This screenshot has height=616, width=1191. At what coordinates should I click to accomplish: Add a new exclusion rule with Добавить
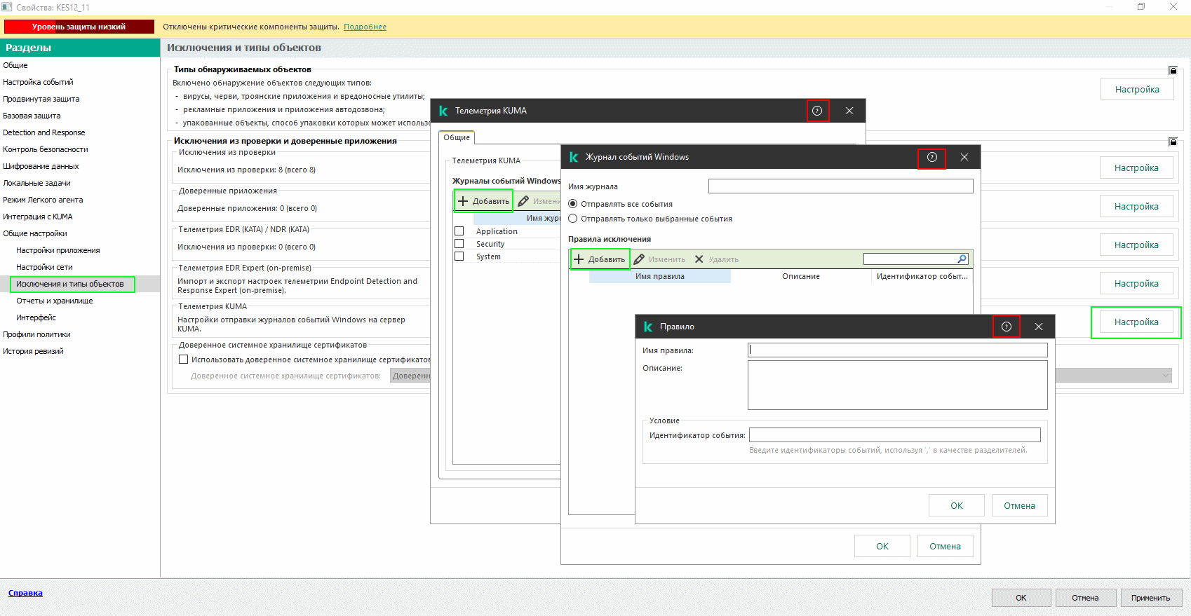(x=600, y=259)
